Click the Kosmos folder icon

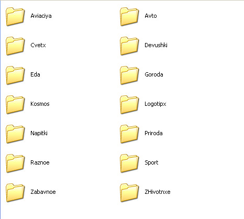[15, 105]
